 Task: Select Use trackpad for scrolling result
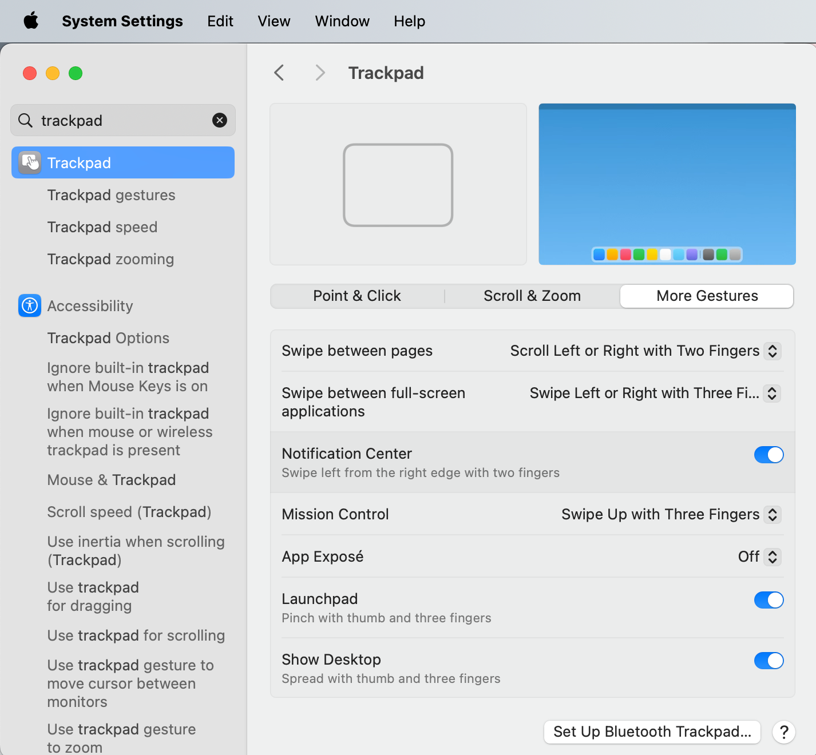136,635
